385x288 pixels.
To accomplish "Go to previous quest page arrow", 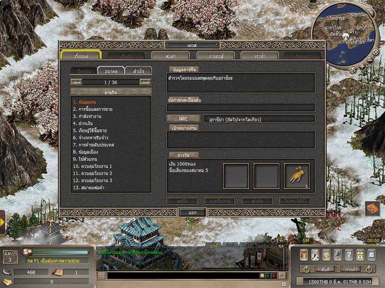I will click(x=76, y=82).
